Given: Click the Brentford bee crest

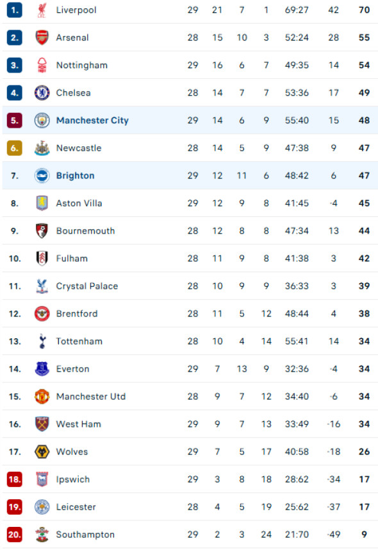Looking at the screenshot, I should click(42, 314).
